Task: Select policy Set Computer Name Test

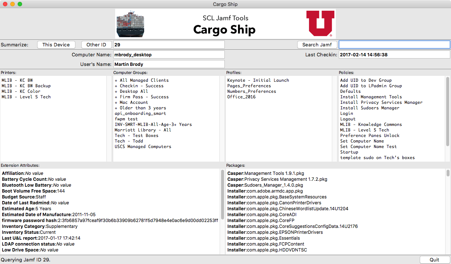Action: pos(369,147)
